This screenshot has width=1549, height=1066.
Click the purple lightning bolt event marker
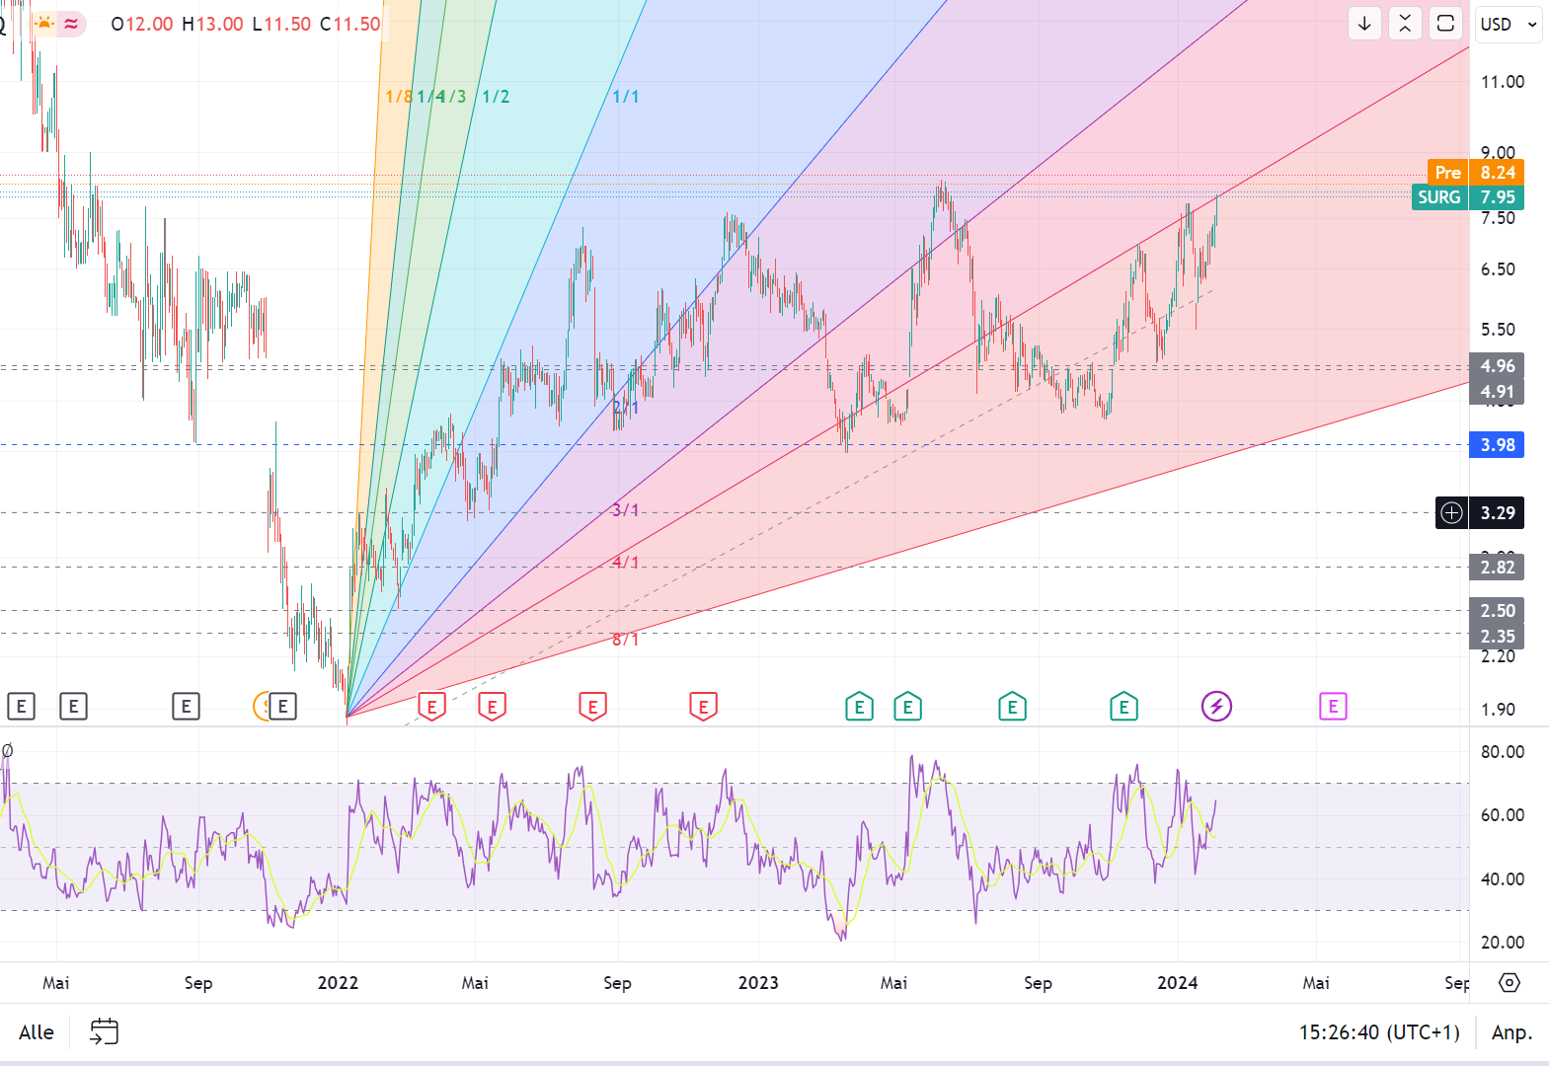(1216, 707)
